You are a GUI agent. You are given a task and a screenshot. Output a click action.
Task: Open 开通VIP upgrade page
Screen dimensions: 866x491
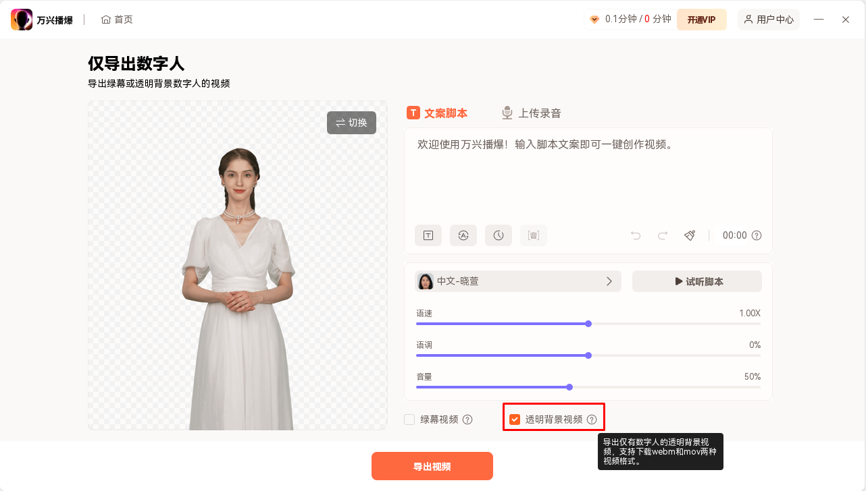coord(701,19)
